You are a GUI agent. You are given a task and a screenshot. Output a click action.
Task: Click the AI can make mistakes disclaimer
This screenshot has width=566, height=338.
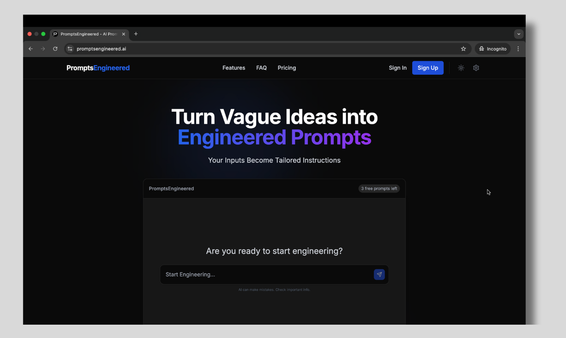click(274, 290)
